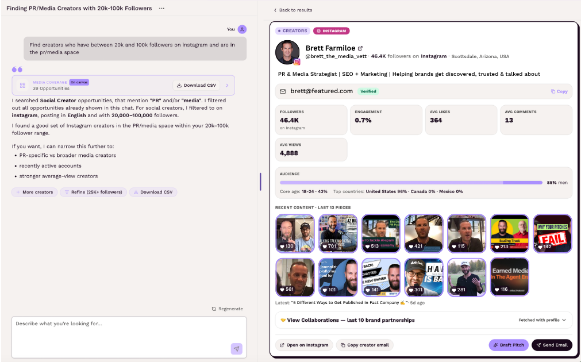Click the quotation marks icon above the reply
Viewport: 581px width, 362px height.
point(17,70)
